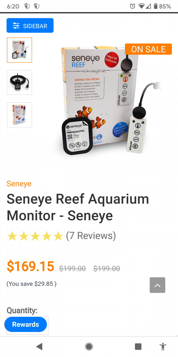Tap the Android home circle icon
Image resolution: width=178 pixels, height=357 pixels.
89,346
